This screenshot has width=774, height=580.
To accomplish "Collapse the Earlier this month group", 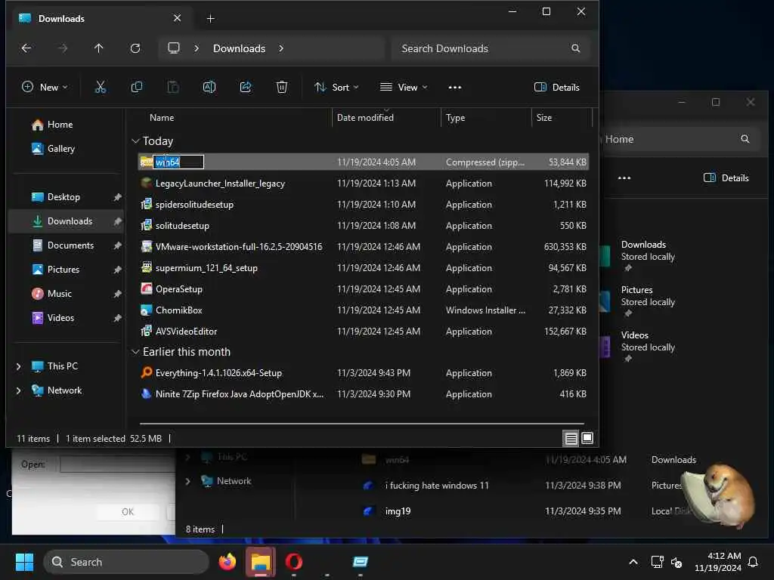I will point(135,352).
